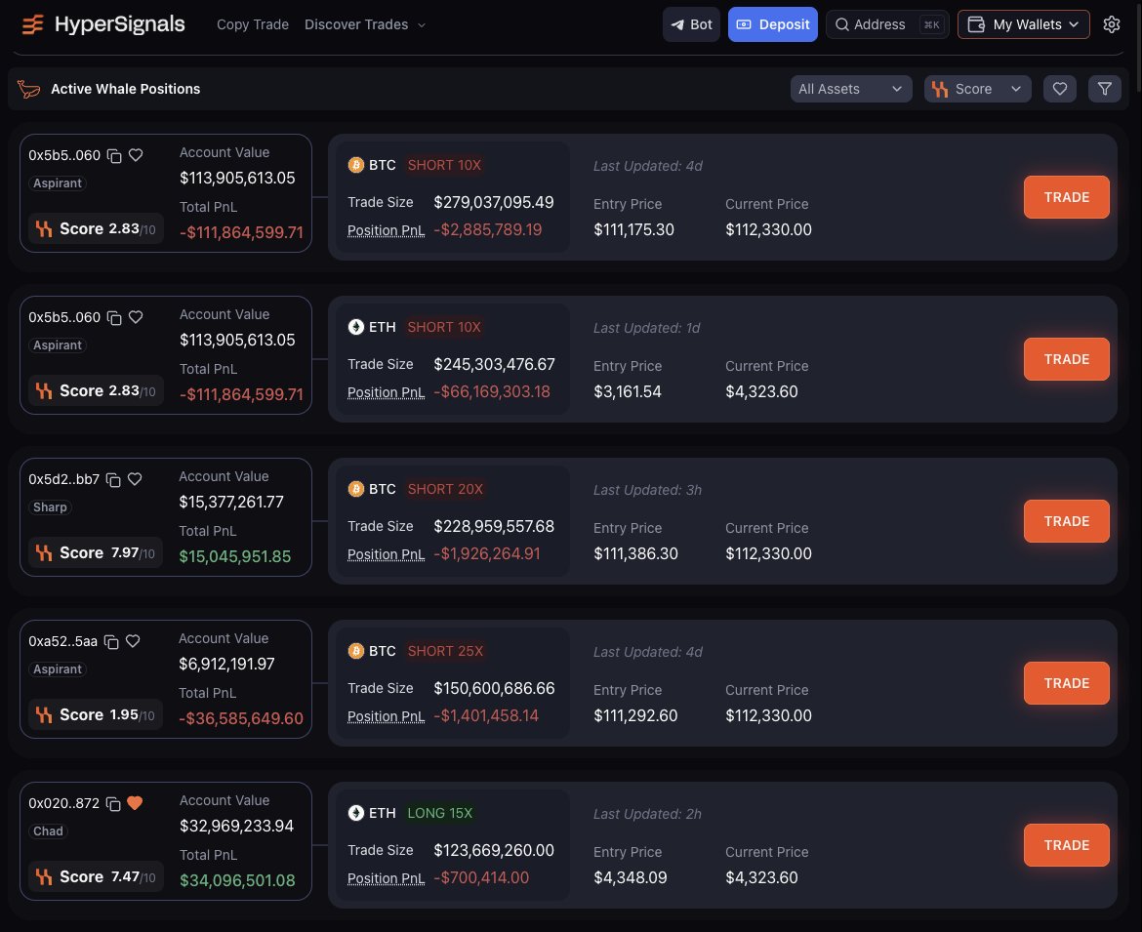Click TRADE for BTC SHORT 20X position
This screenshot has height=932, width=1142.
1066,521
